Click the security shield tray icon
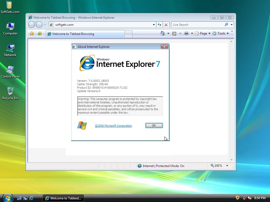 pos(238,198)
